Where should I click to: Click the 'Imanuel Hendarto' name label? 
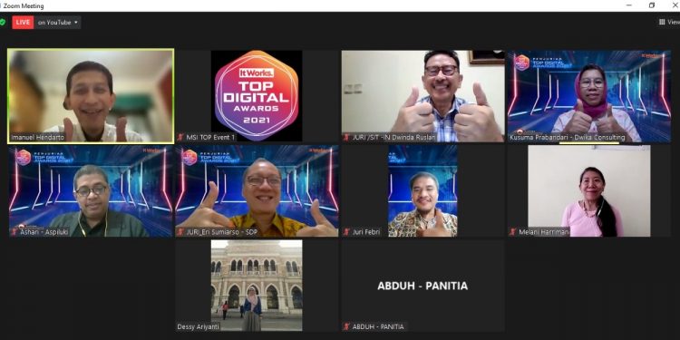click(x=38, y=138)
